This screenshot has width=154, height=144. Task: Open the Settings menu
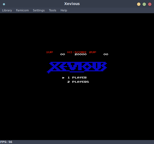[39, 10]
